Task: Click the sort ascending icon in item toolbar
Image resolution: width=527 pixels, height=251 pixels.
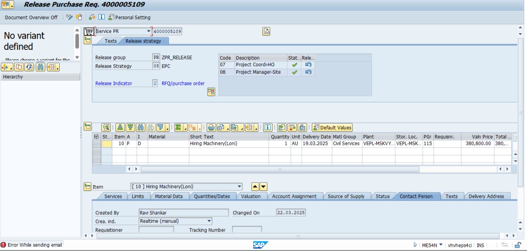Action: tap(120, 128)
